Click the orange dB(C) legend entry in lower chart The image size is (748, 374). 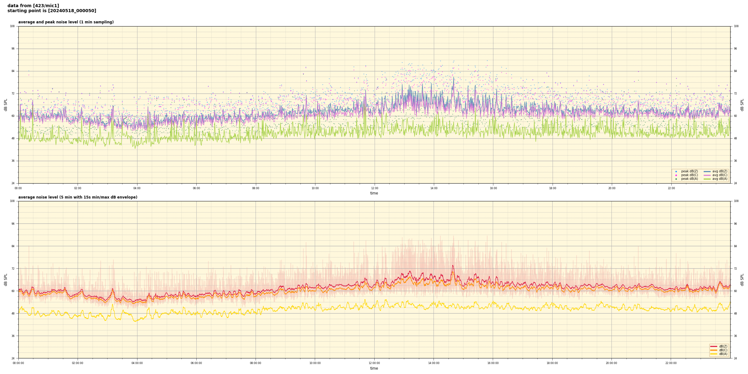pos(714,350)
